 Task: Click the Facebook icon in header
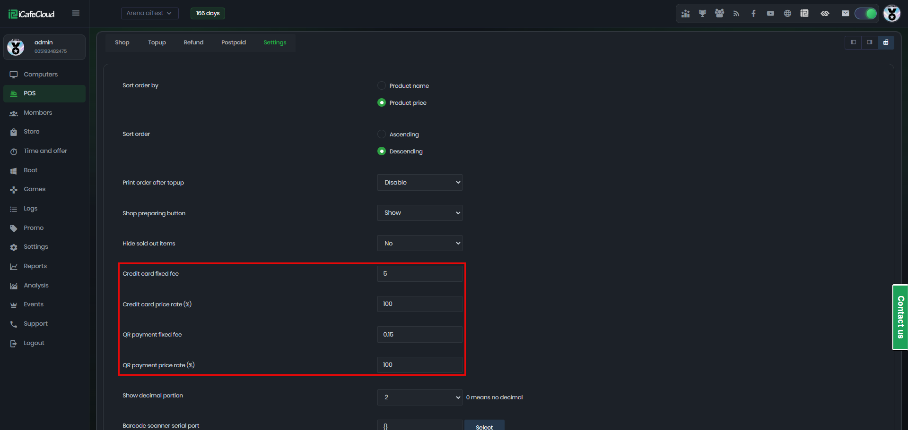[753, 14]
